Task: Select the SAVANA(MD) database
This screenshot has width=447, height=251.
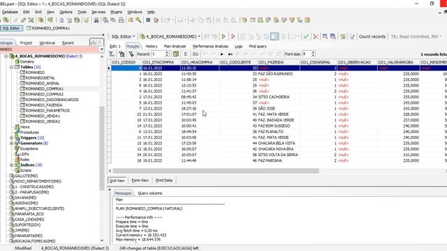Action: (25, 198)
